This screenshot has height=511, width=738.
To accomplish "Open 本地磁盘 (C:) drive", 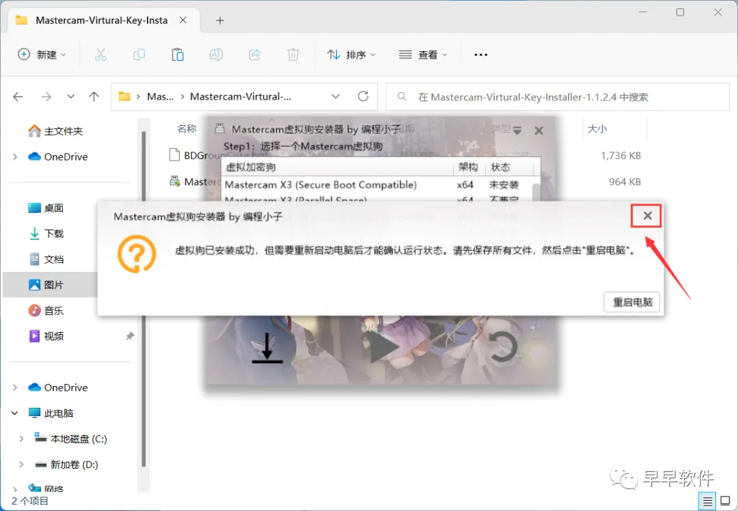I will (x=71, y=439).
